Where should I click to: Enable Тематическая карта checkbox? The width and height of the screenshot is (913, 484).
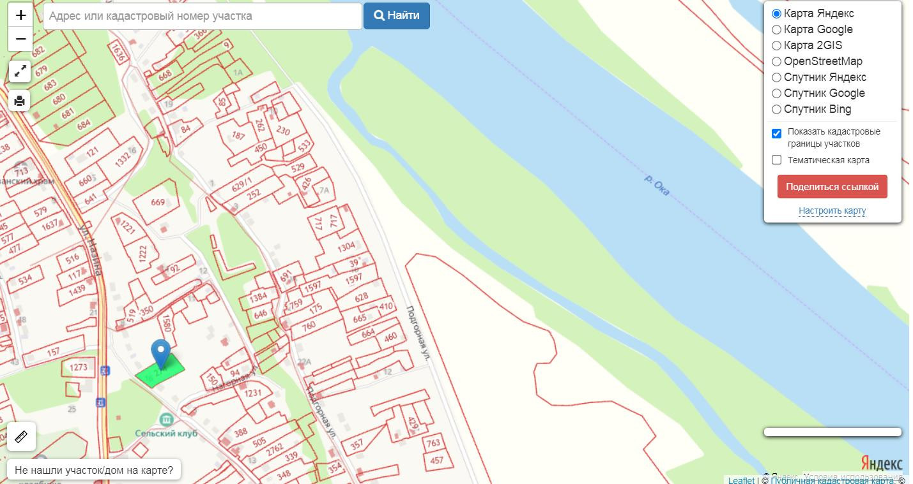(x=777, y=160)
